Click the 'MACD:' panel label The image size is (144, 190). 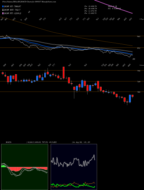click(x=9, y=142)
